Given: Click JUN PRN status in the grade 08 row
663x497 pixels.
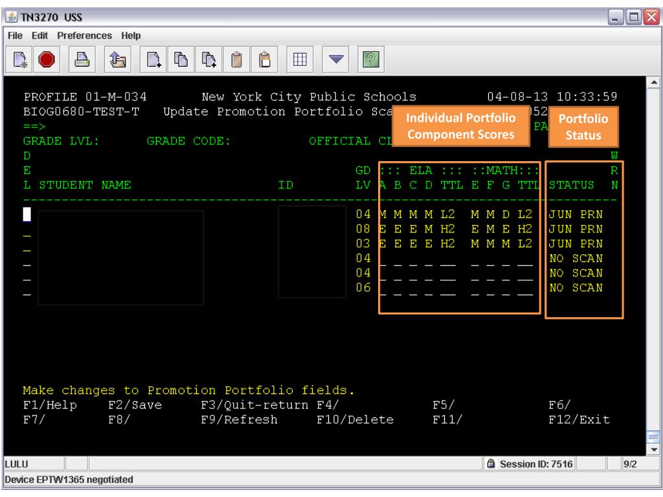Looking at the screenshot, I should tap(576, 230).
